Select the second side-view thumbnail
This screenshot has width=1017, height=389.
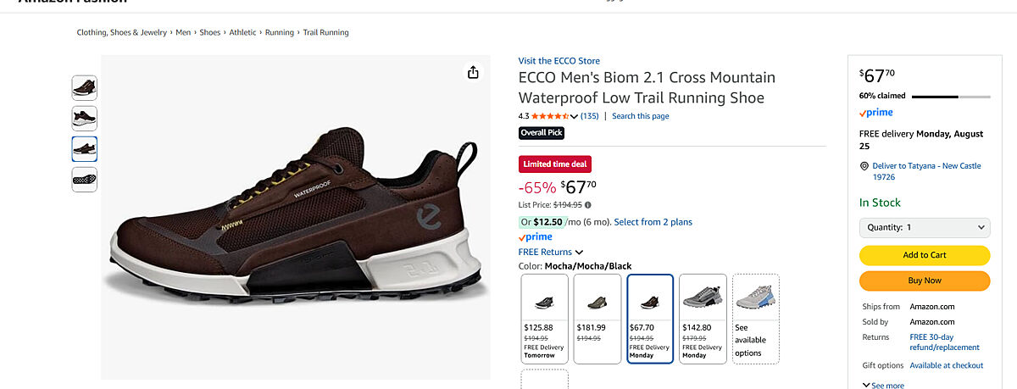84,118
